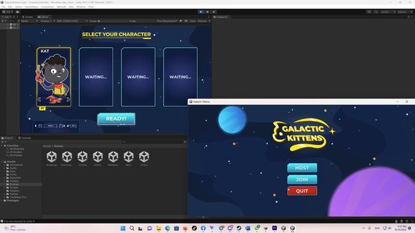The image size is (415, 233).
Task: Select the Controls scene asset
Action: point(82,159)
